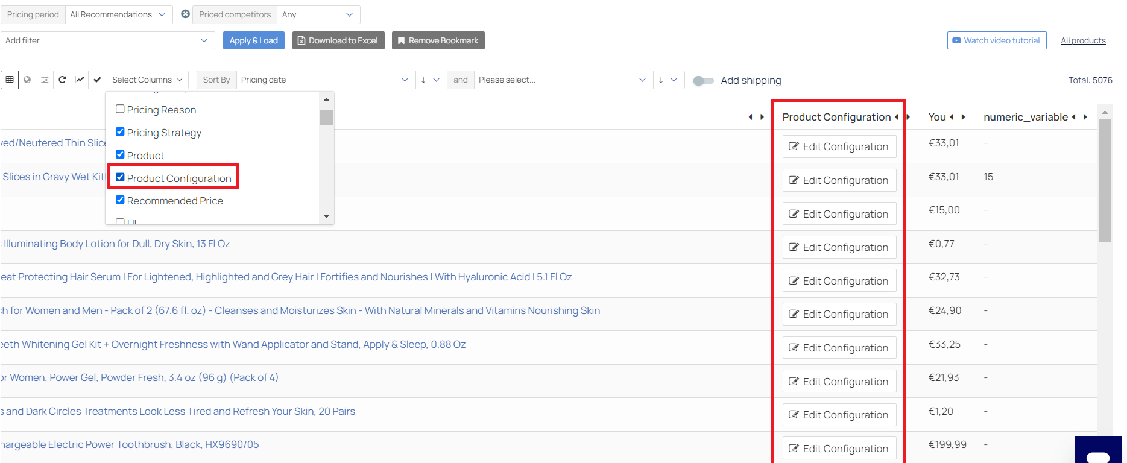This screenshot has height=463, width=1127.
Task: Move the Product Configuration column left
Action: click(x=896, y=117)
